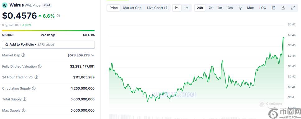Select the 1y time range
The image size is (301, 119).
coord(240,8)
